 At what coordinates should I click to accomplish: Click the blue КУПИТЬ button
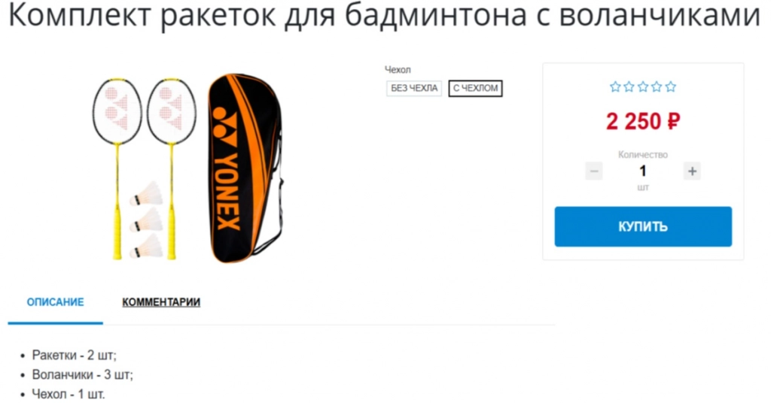point(643,226)
